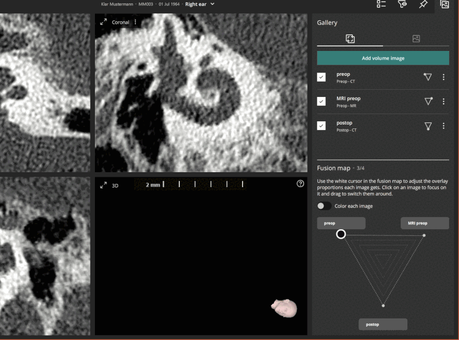
Task: Select the postop fusion map label
Action: [383, 324]
